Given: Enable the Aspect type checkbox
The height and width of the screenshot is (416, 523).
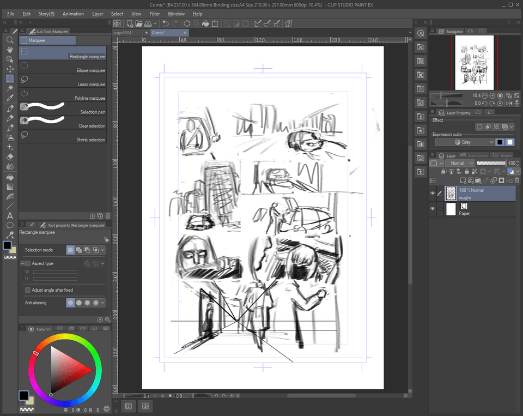Looking at the screenshot, I should (x=27, y=263).
